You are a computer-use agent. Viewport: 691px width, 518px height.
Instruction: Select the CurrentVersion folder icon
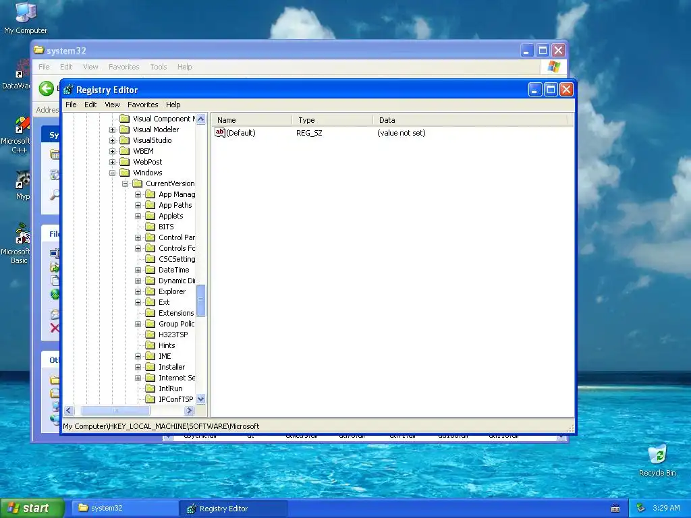click(x=138, y=183)
